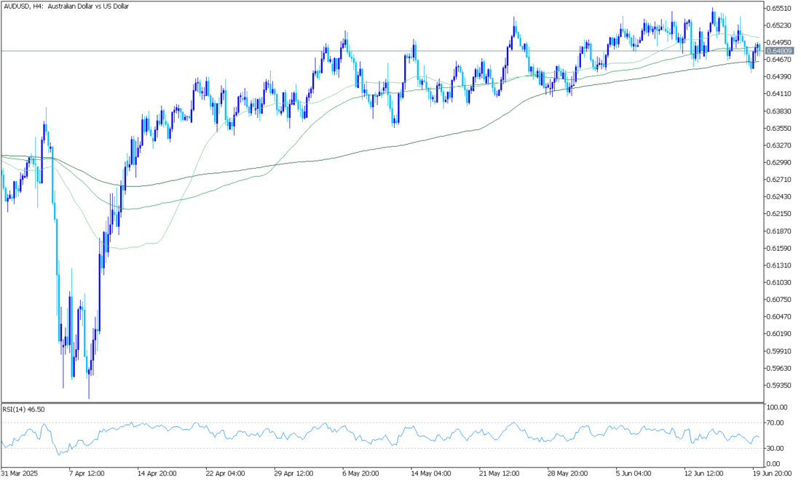Click the 14 Apr 20:00 time label

click(x=157, y=473)
